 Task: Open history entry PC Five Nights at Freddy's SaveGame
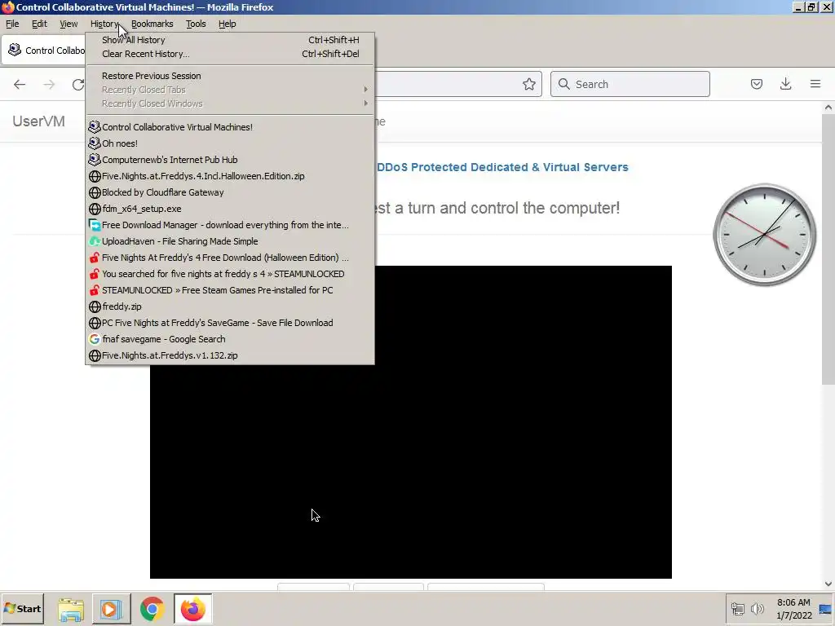pos(230,323)
